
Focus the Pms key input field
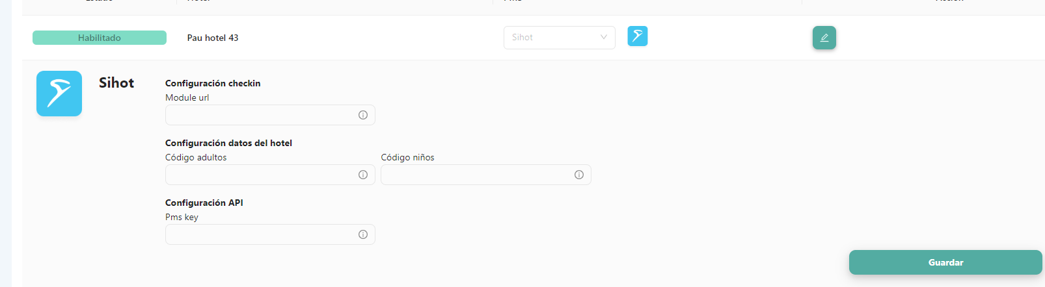click(270, 234)
